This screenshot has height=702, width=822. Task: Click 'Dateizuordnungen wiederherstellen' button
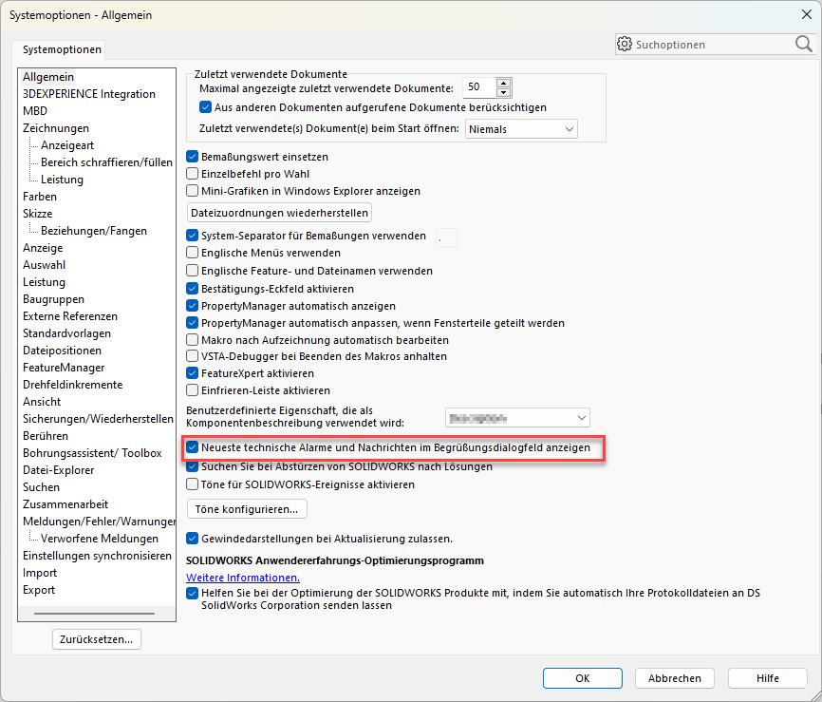pos(279,212)
